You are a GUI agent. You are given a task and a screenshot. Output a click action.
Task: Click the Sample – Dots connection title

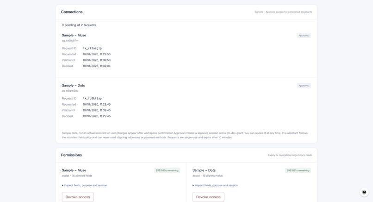(x=73, y=85)
